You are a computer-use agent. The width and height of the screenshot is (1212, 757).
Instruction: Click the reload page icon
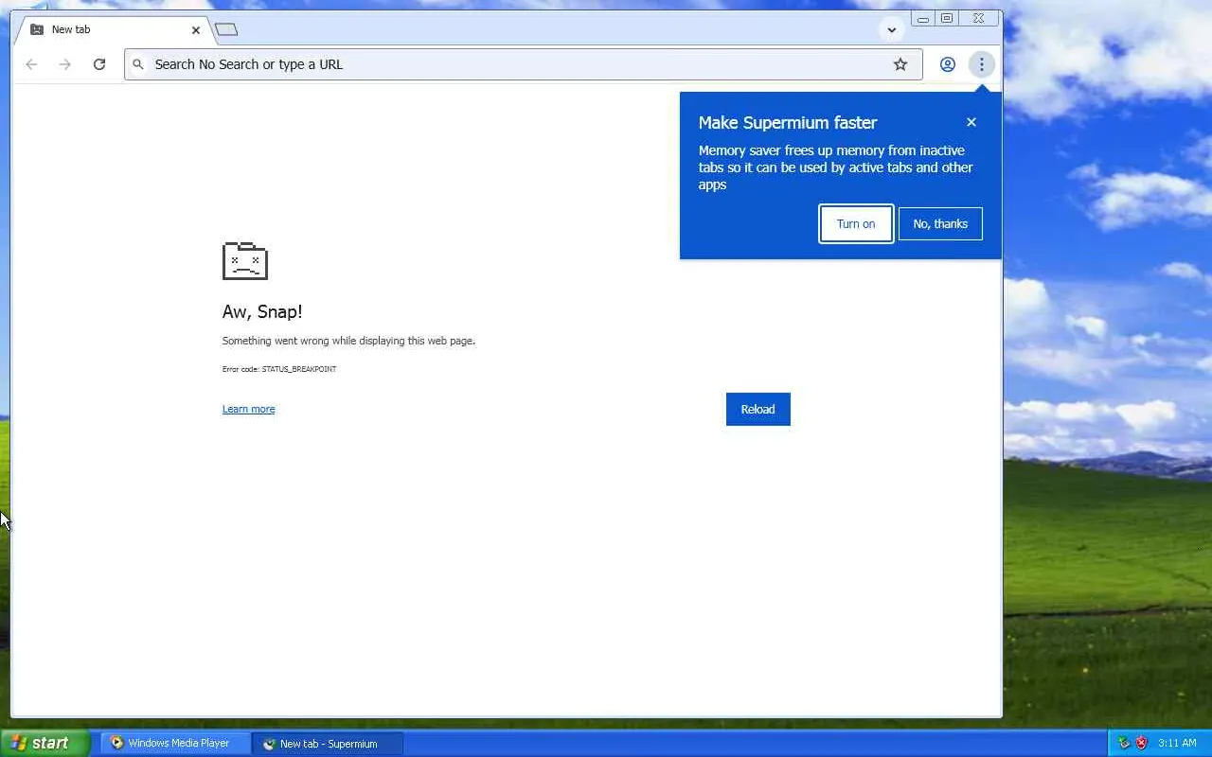[x=99, y=64]
